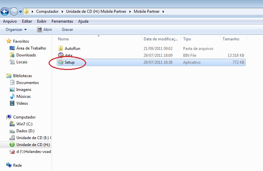Click the Rede network icon

click(9, 165)
